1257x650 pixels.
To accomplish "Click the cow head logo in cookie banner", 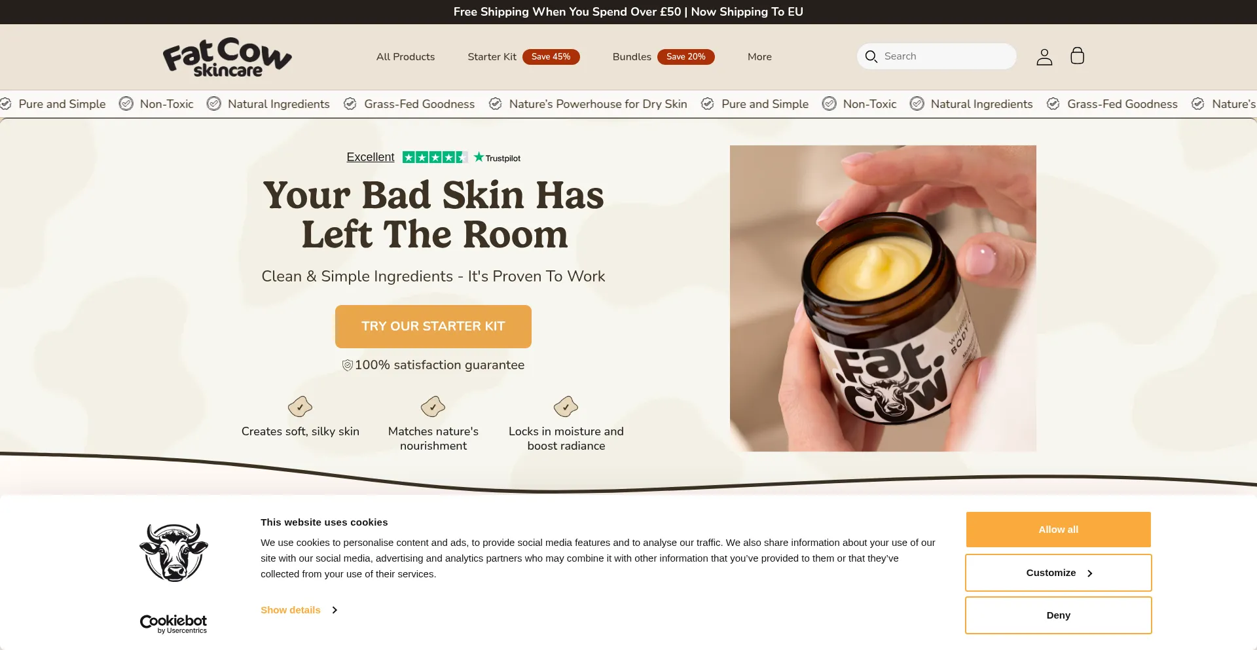I will [x=173, y=552].
